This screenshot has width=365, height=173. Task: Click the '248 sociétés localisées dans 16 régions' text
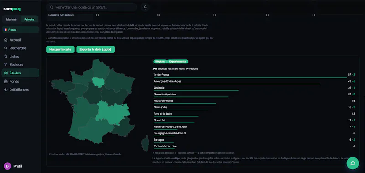coord(175,69)
